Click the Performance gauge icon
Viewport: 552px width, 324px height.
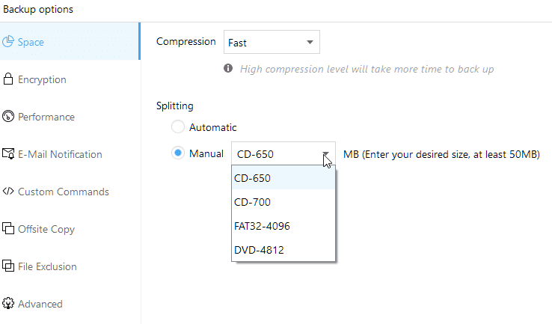[8, 116]
